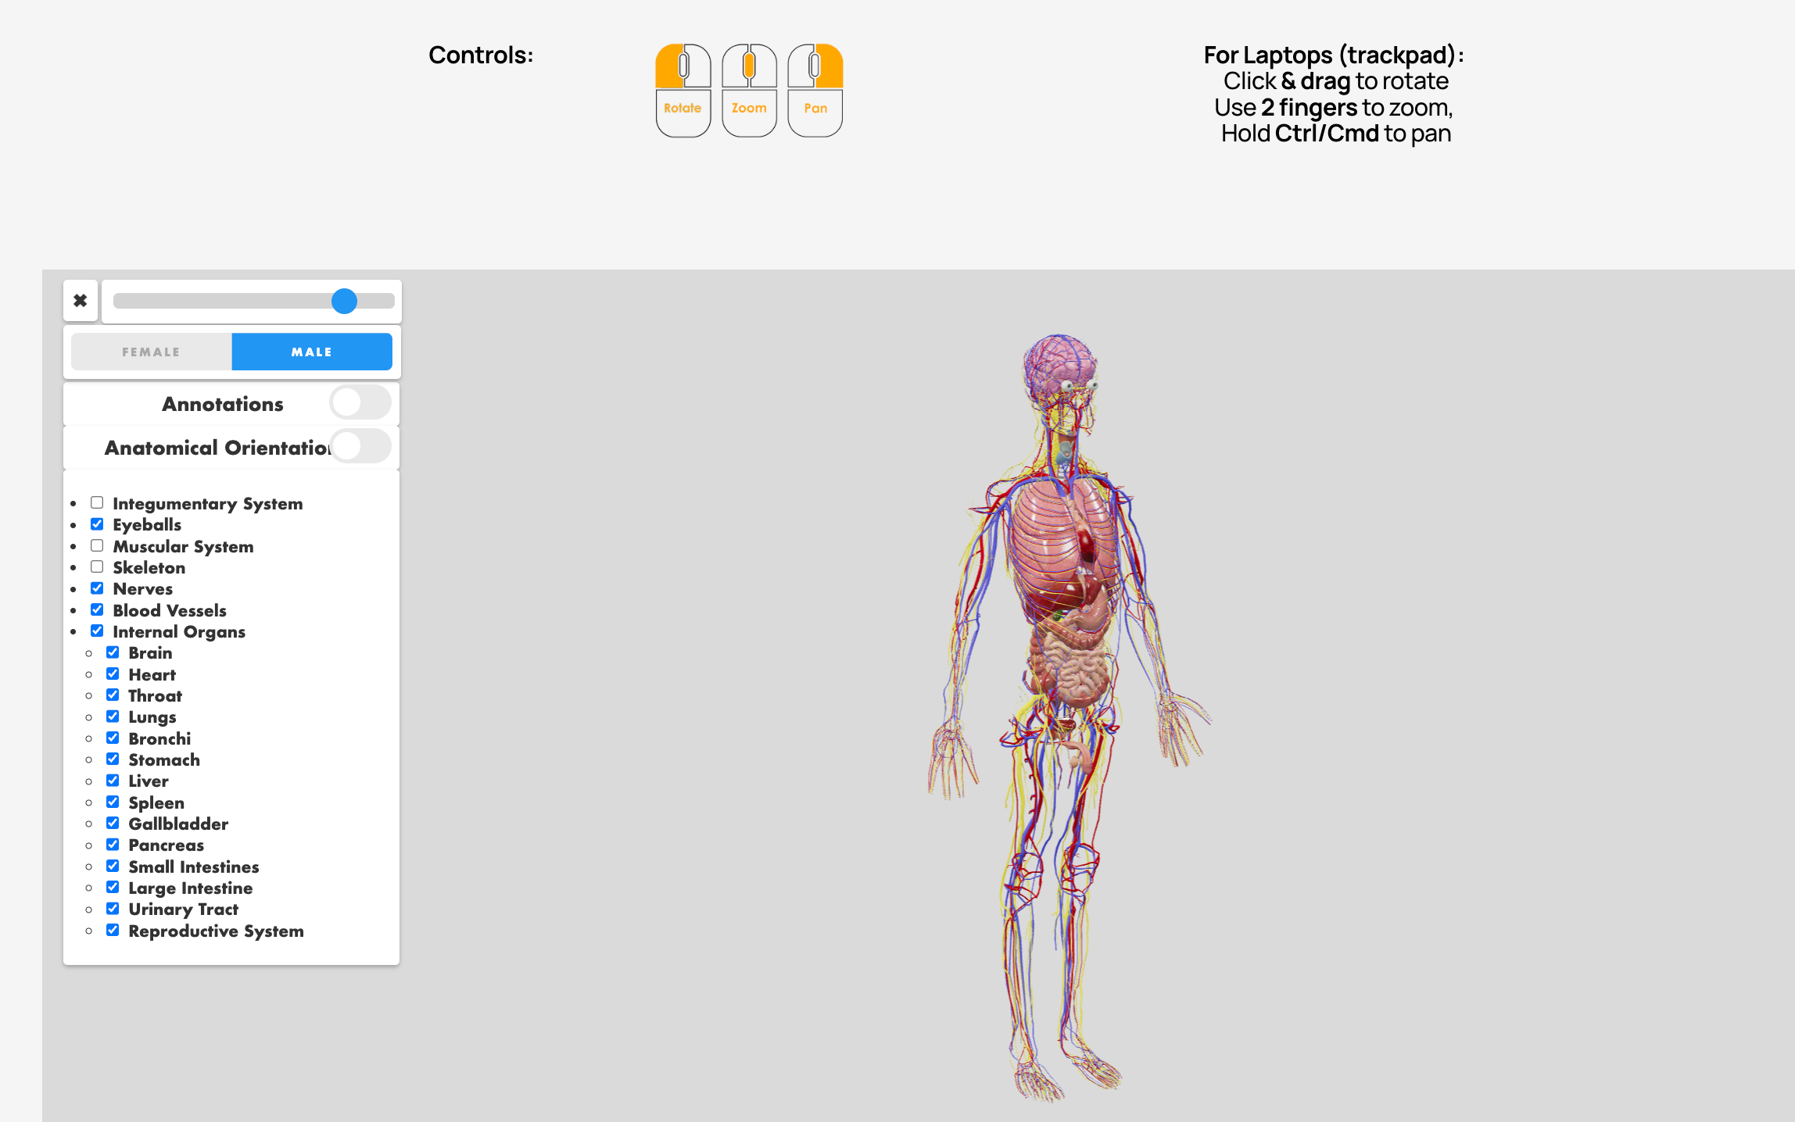The image size is (1795, 1122).
Task: Uncheck the Pancreas checkbox
Action: tap(113, 845)
